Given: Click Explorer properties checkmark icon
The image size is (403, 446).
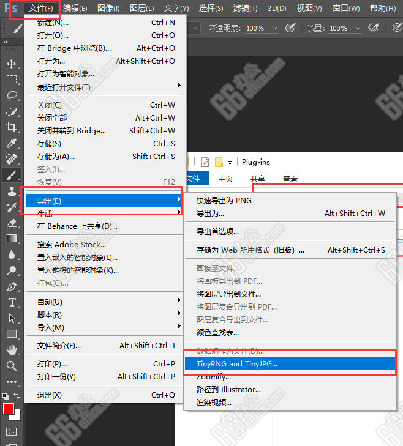Looking at the screenshot, I should [x=205, y=162].
